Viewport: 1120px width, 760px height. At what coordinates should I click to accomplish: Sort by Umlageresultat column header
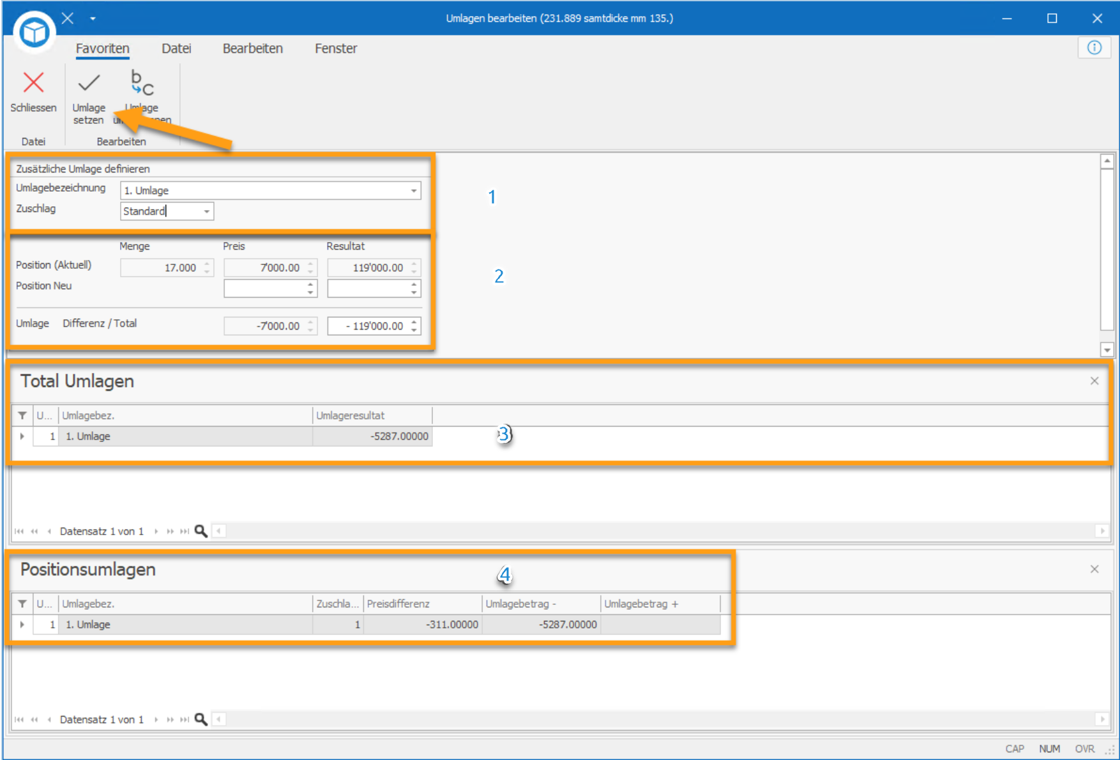point(372,416)
